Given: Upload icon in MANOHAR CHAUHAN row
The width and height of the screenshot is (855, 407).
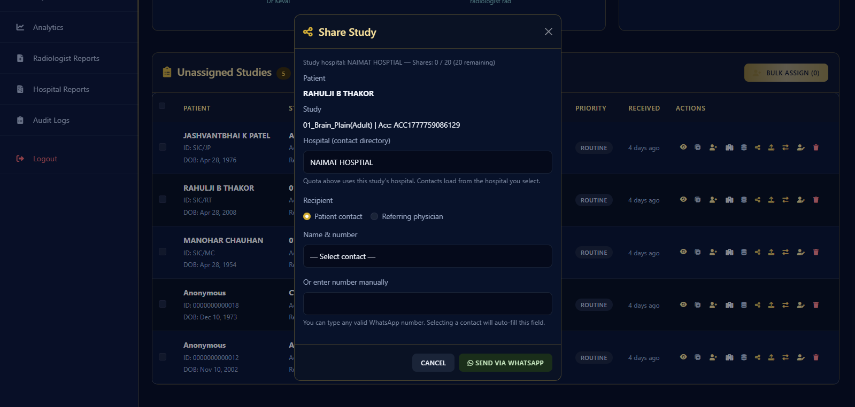Looking at the screenshot, I should 771,252.
